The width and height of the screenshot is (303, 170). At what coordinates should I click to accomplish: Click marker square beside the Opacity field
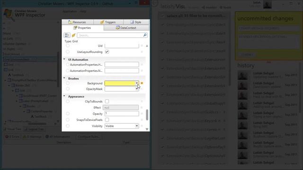click(x=142, y=113)
